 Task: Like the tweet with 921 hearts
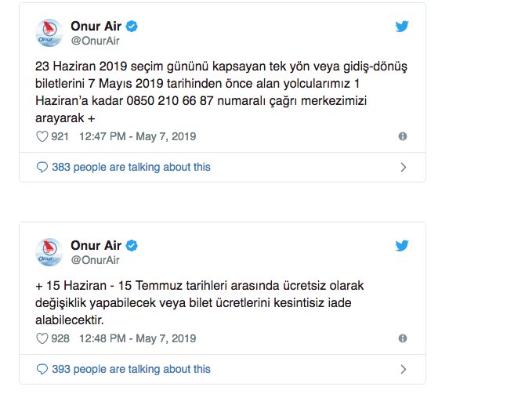(42, 136)
